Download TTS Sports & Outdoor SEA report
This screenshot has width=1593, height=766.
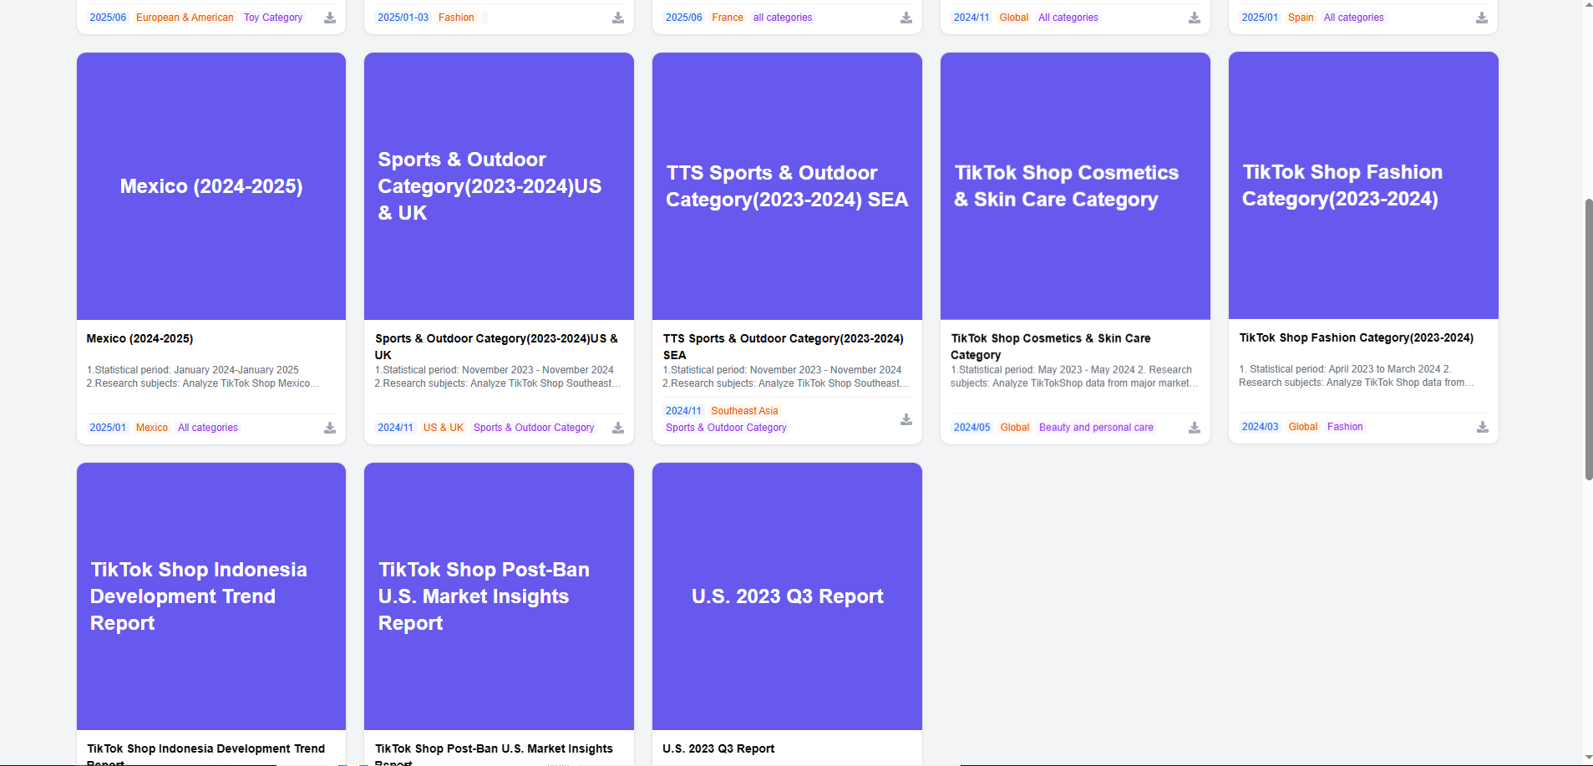coord(906,419)
